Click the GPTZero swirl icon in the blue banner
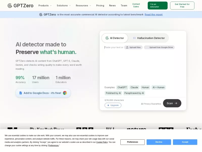This screenshot has width=202, height=152. pyautogui.click(x=41, y=15)
